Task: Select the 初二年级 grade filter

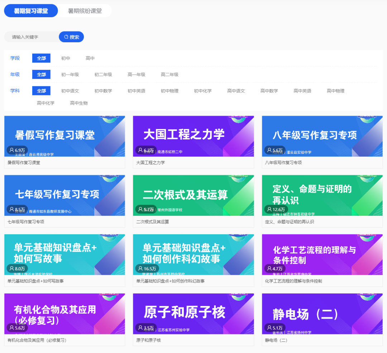Action: pos(104,74)
